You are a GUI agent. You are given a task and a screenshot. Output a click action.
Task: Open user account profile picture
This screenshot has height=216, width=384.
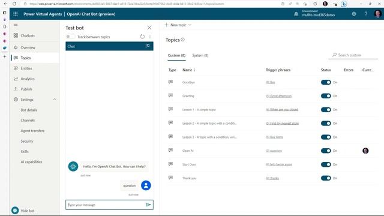(377, 14)
